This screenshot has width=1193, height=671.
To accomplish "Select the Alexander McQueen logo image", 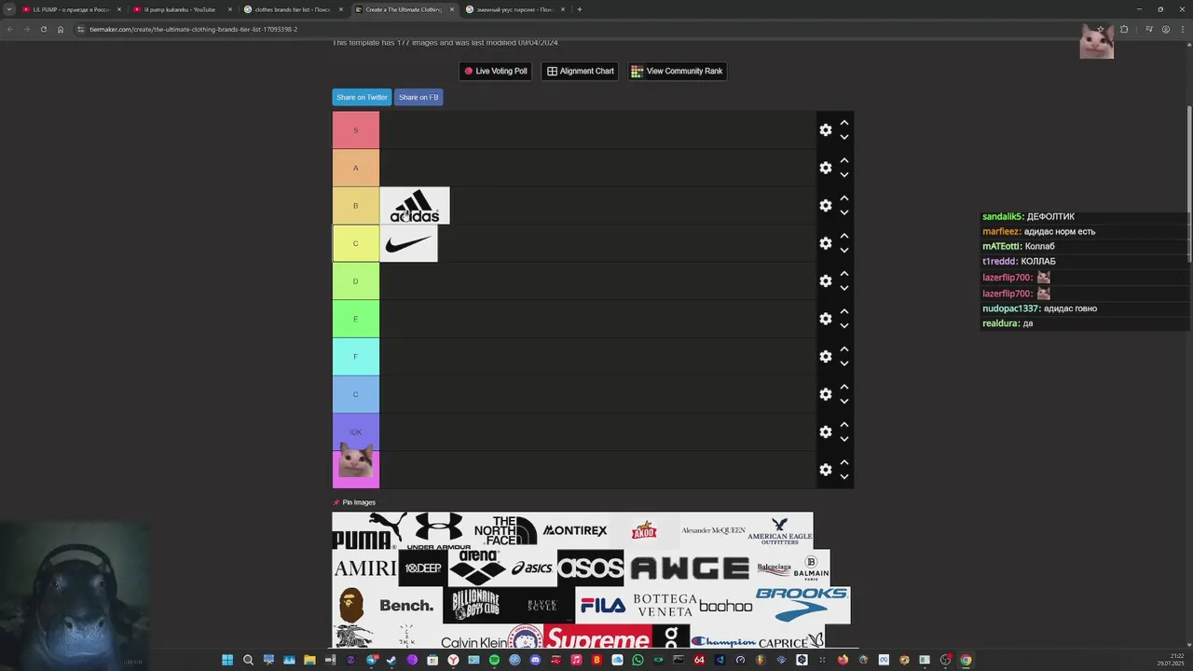I will (x=713, y=530).
